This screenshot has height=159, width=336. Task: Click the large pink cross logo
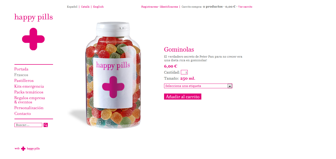pos(33,39)
